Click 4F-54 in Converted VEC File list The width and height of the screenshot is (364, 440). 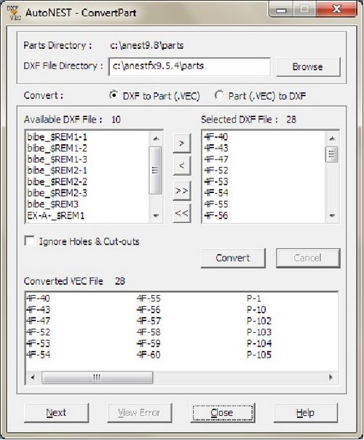click(38, 355)
